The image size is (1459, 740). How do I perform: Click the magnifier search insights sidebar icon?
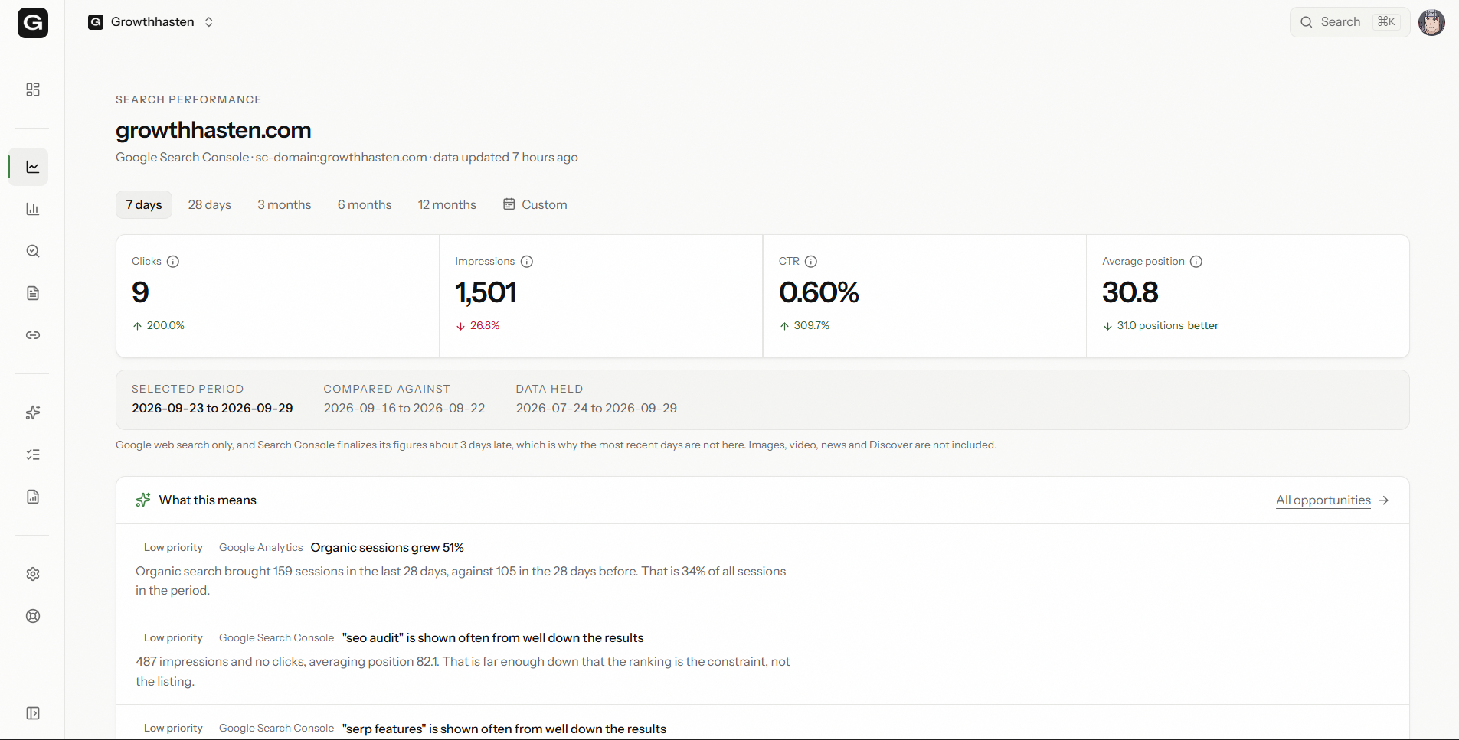tap(33, 251)
